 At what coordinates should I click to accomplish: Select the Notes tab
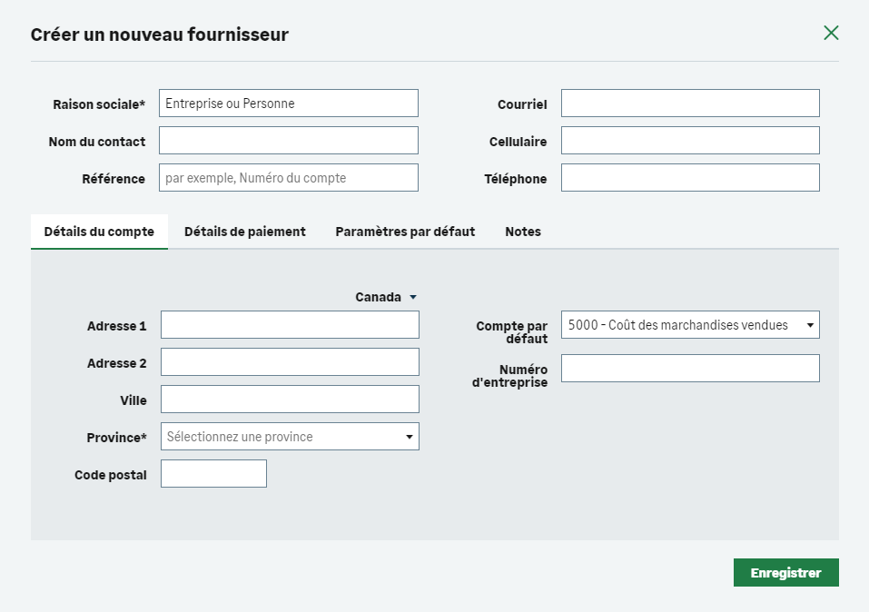(523, 232)
